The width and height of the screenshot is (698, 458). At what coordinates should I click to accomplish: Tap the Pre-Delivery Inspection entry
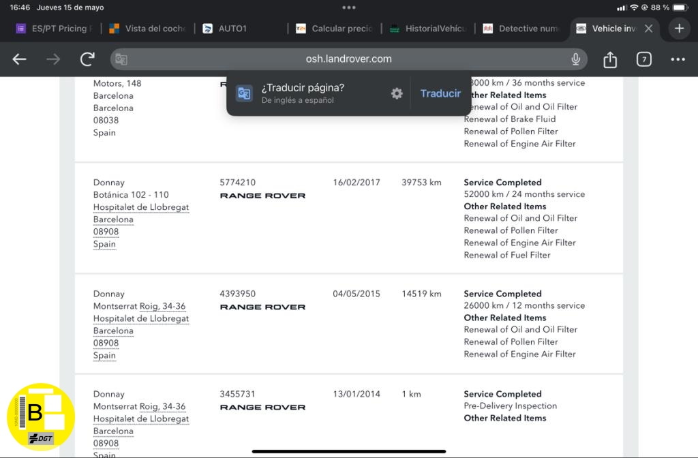click(x=510, y=406)
